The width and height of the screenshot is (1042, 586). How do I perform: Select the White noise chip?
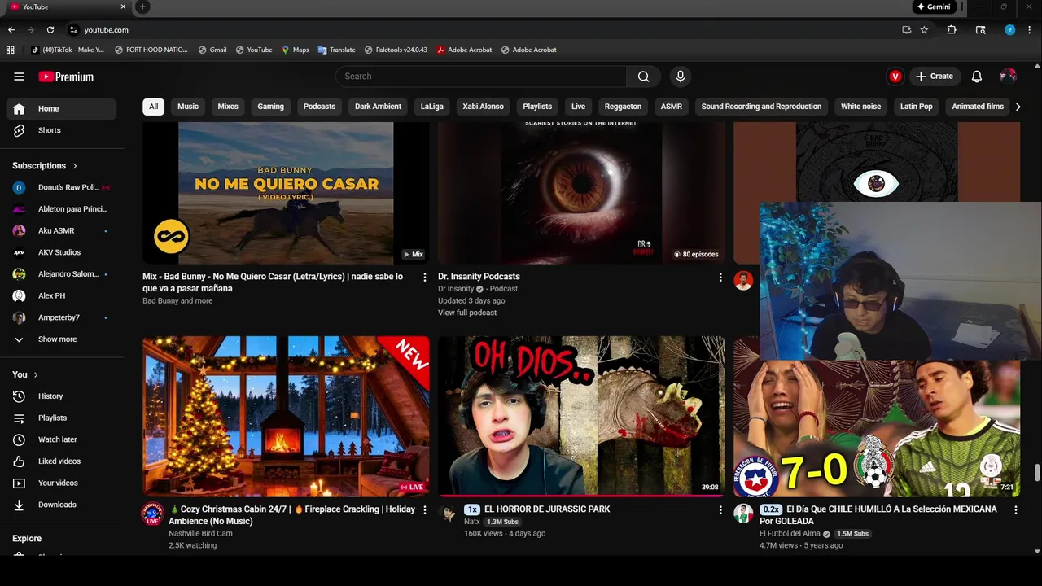coord(860,107)
